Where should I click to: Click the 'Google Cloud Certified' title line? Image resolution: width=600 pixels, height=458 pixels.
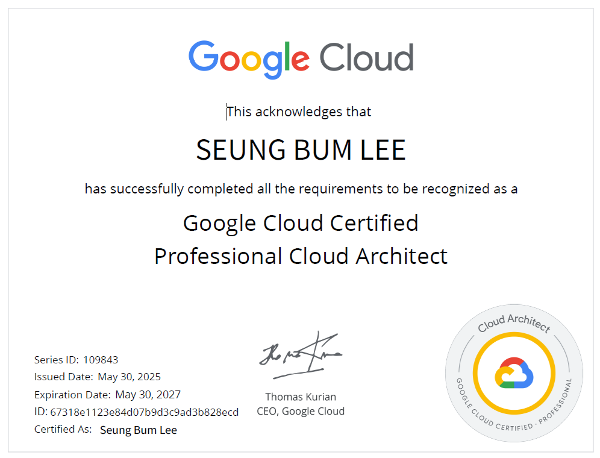(x=301, y=223)
